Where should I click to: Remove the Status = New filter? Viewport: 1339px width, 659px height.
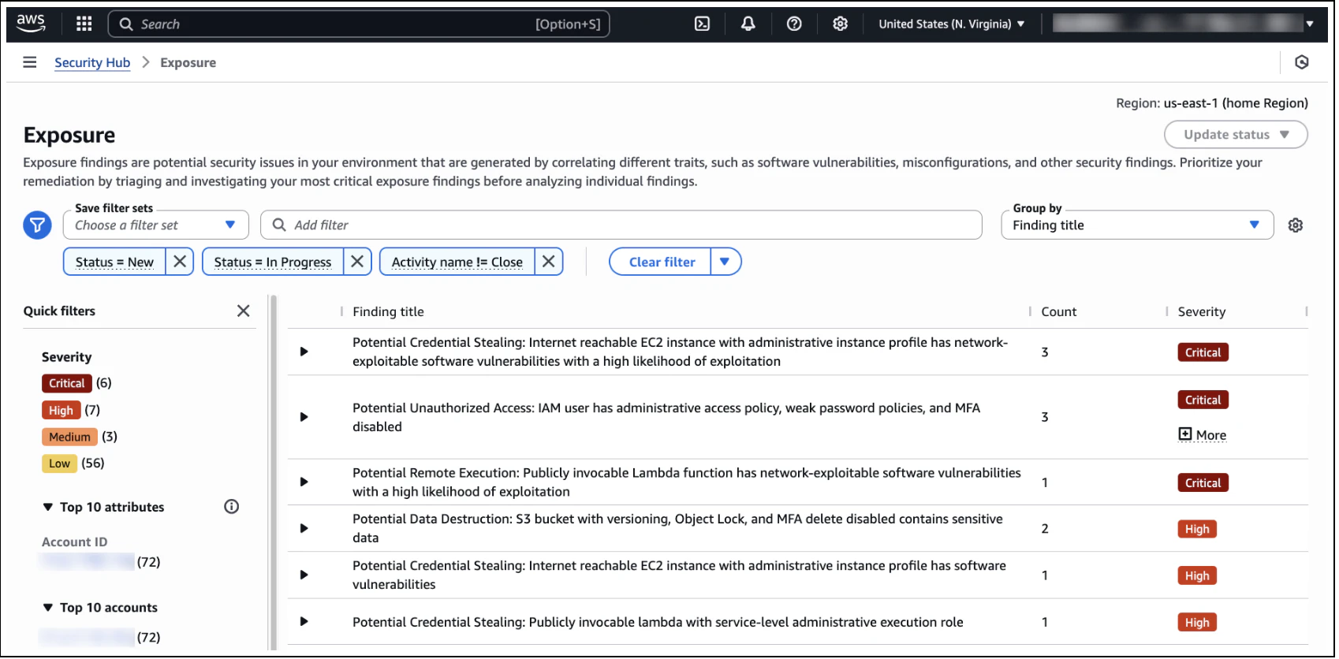tap(180, 262)
